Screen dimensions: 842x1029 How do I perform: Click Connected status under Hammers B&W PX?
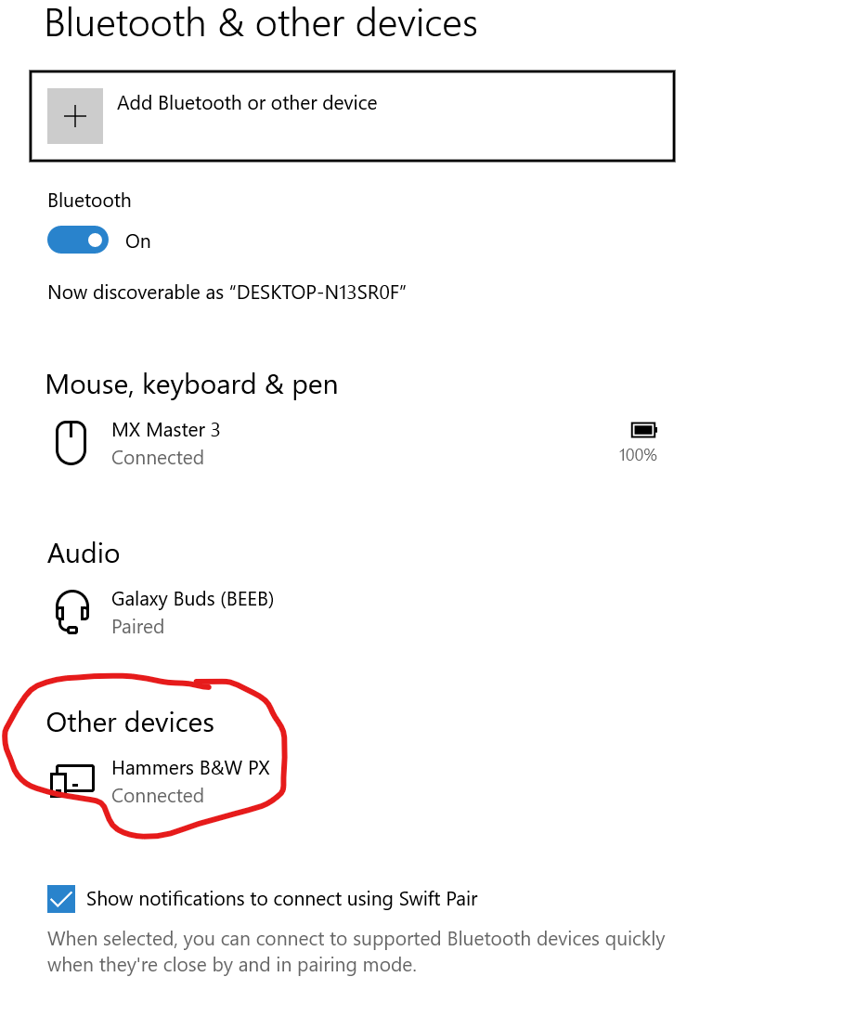(x=158, y=795)
